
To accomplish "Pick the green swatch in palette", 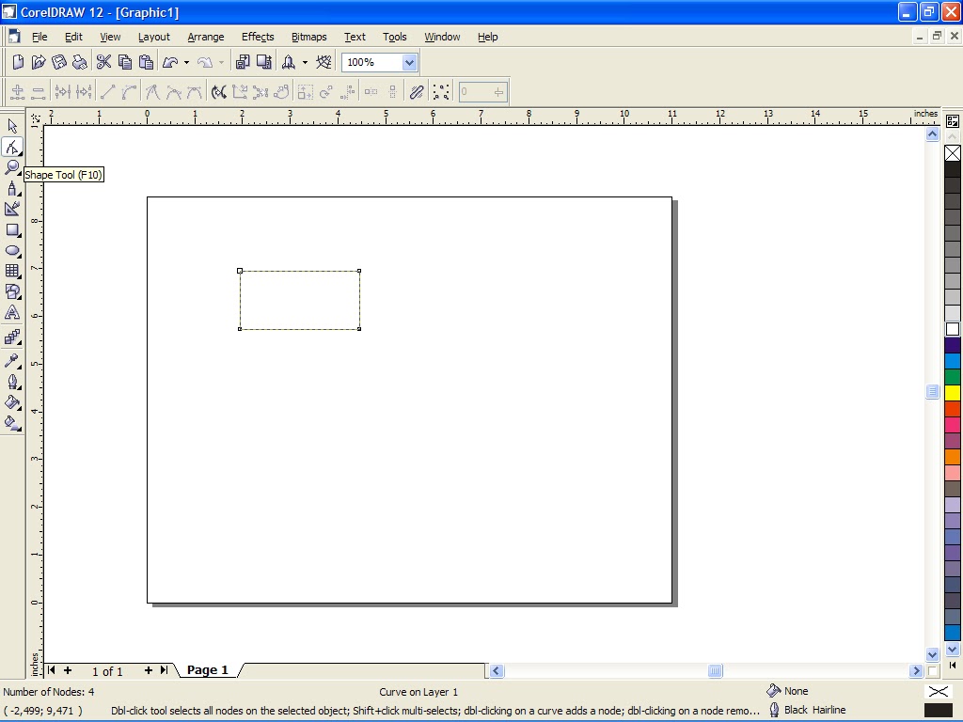I will (953, 377).
